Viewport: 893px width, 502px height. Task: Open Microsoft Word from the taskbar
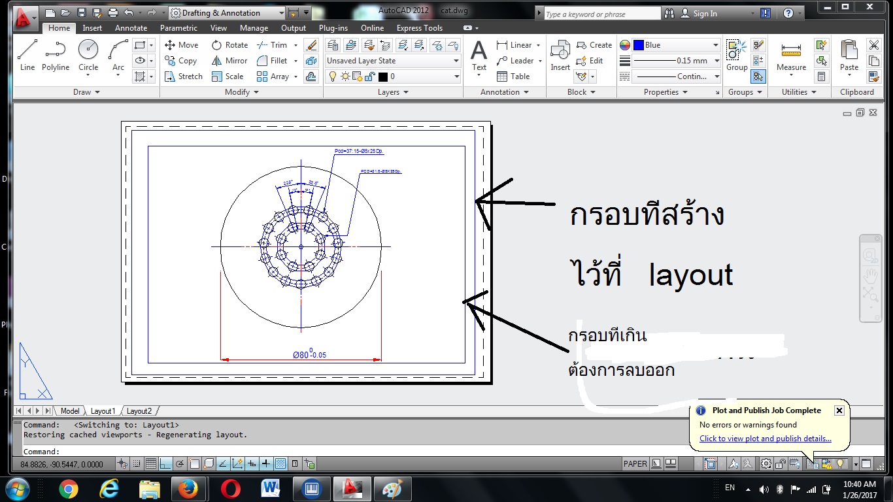point(270,489)
